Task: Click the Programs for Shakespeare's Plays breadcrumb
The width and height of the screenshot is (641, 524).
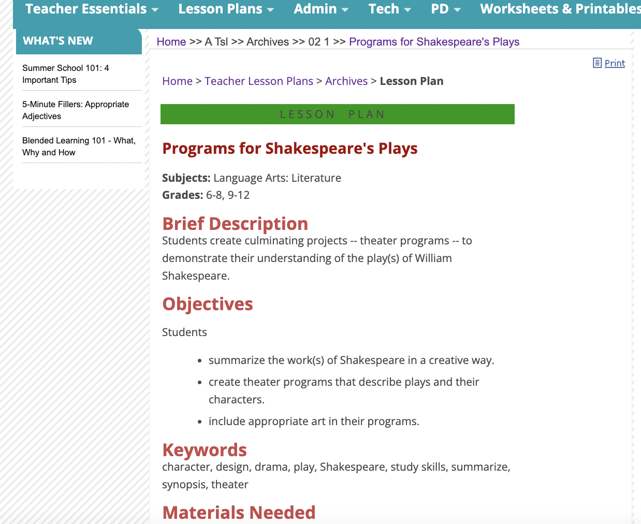Action: pos(434,41)
